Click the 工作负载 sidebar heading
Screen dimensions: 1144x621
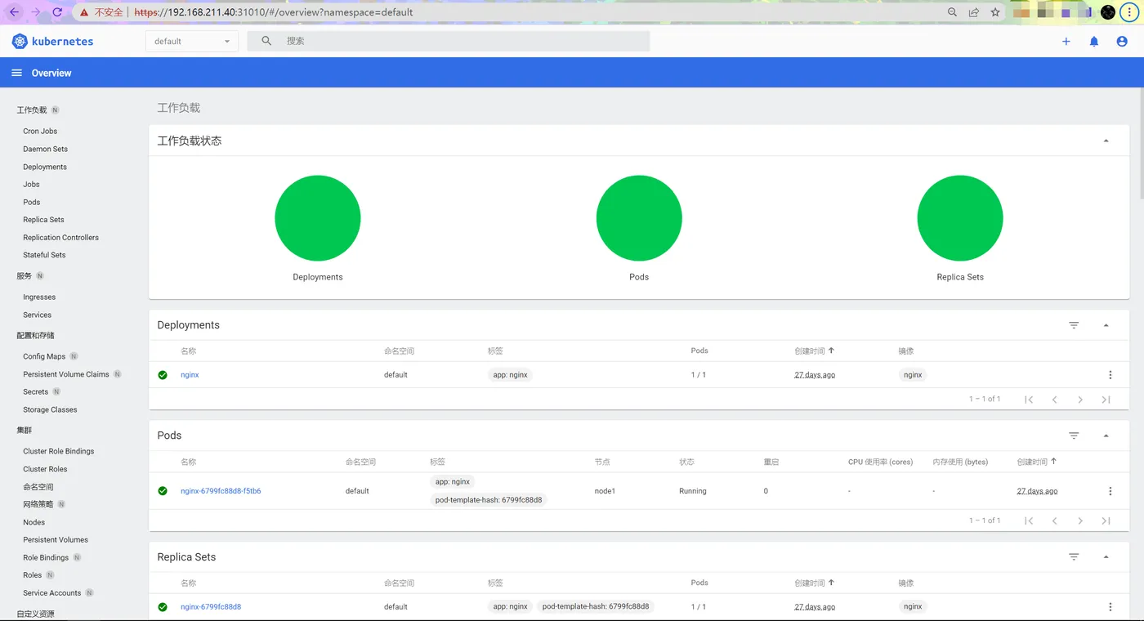point(32,109)
